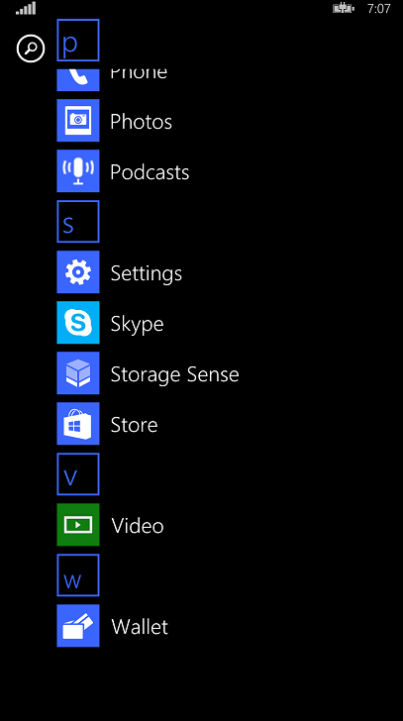
Task: Open the letter w jump list header
Action: click(78, 575)
